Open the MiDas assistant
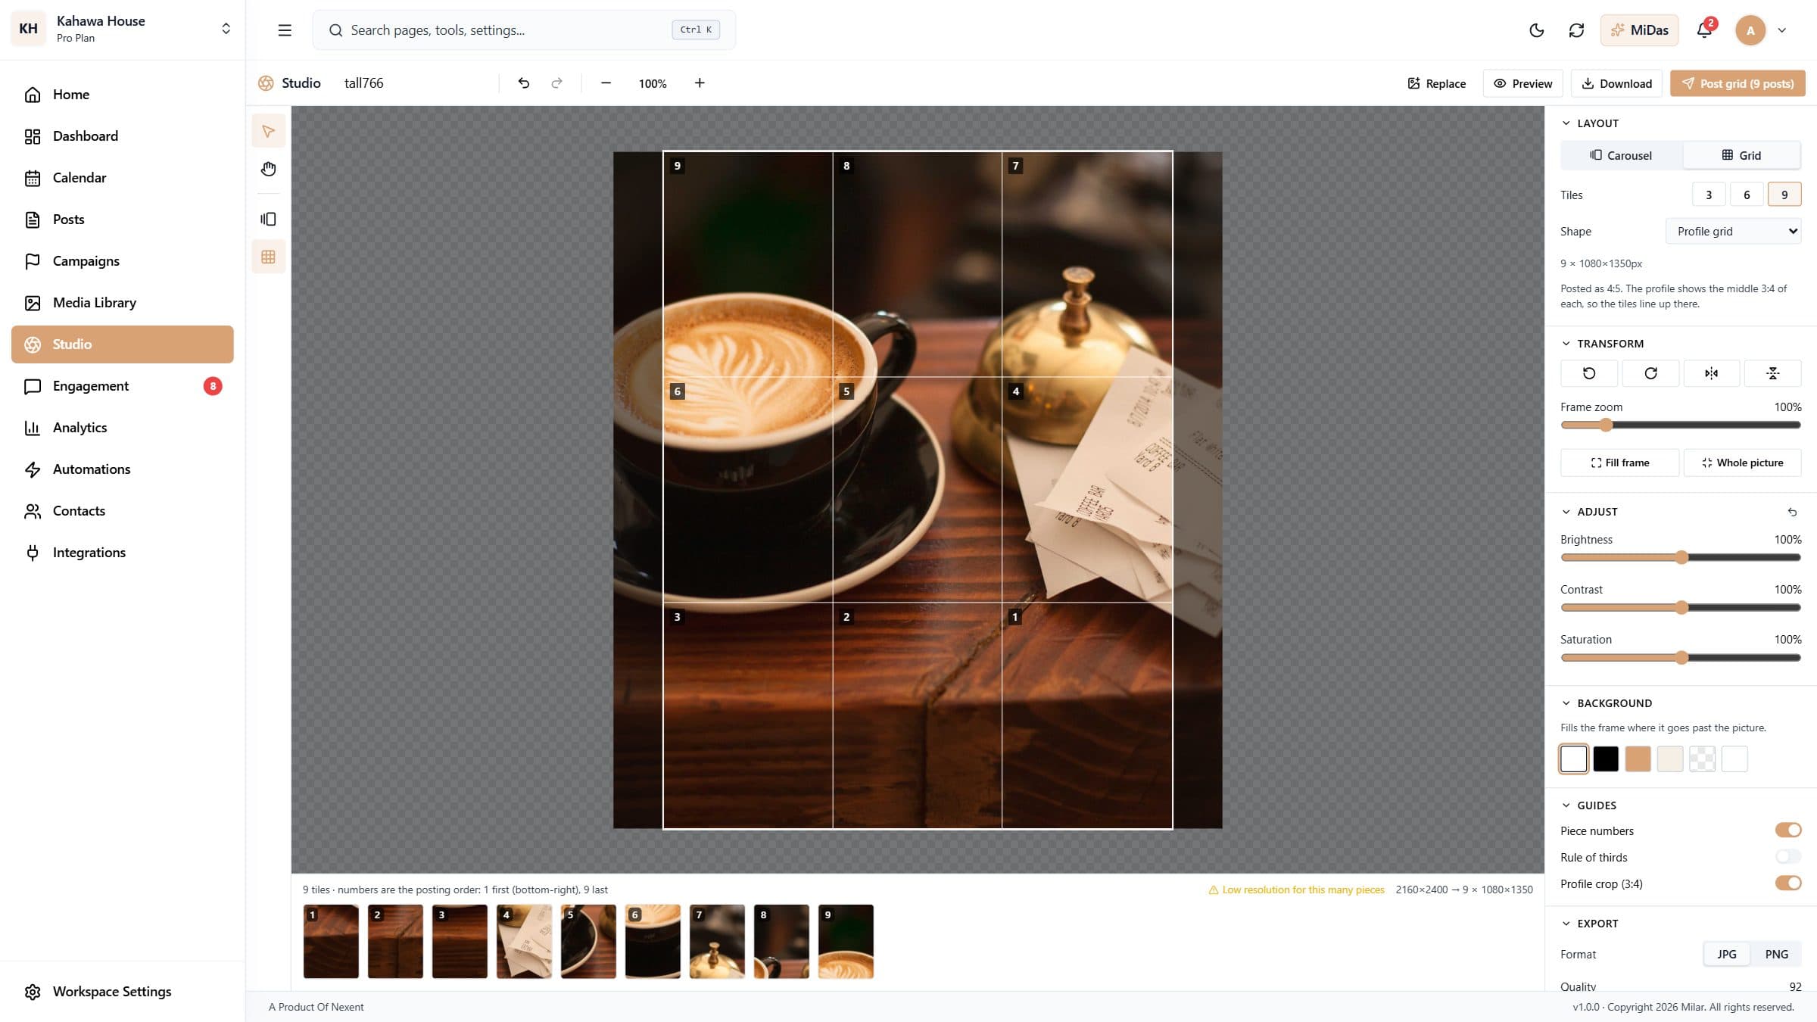The width and height of the screenshot is (1817, 1022). [x=1639, y=30]
